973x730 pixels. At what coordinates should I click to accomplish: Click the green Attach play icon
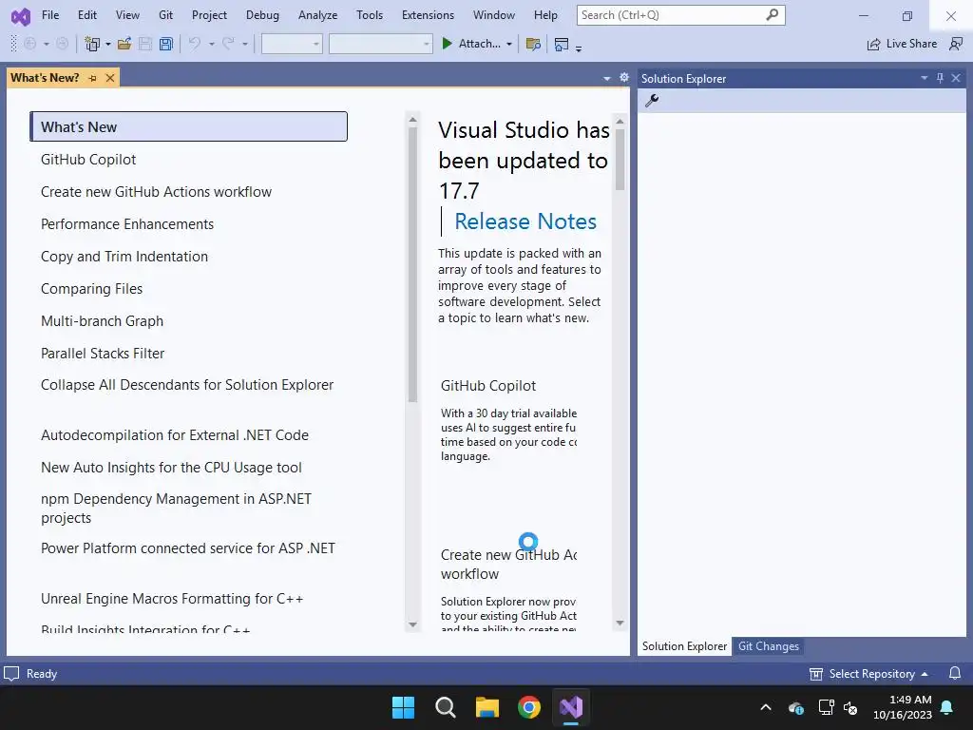coord(447,44)
